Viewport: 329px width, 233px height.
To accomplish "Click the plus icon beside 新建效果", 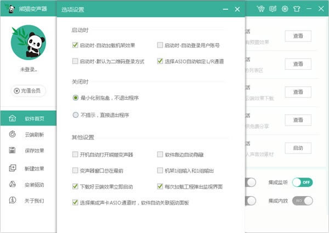I will 13,168.
